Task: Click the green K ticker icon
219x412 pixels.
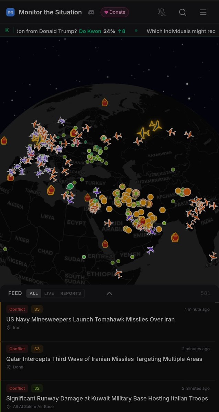Action: [7, 31]
